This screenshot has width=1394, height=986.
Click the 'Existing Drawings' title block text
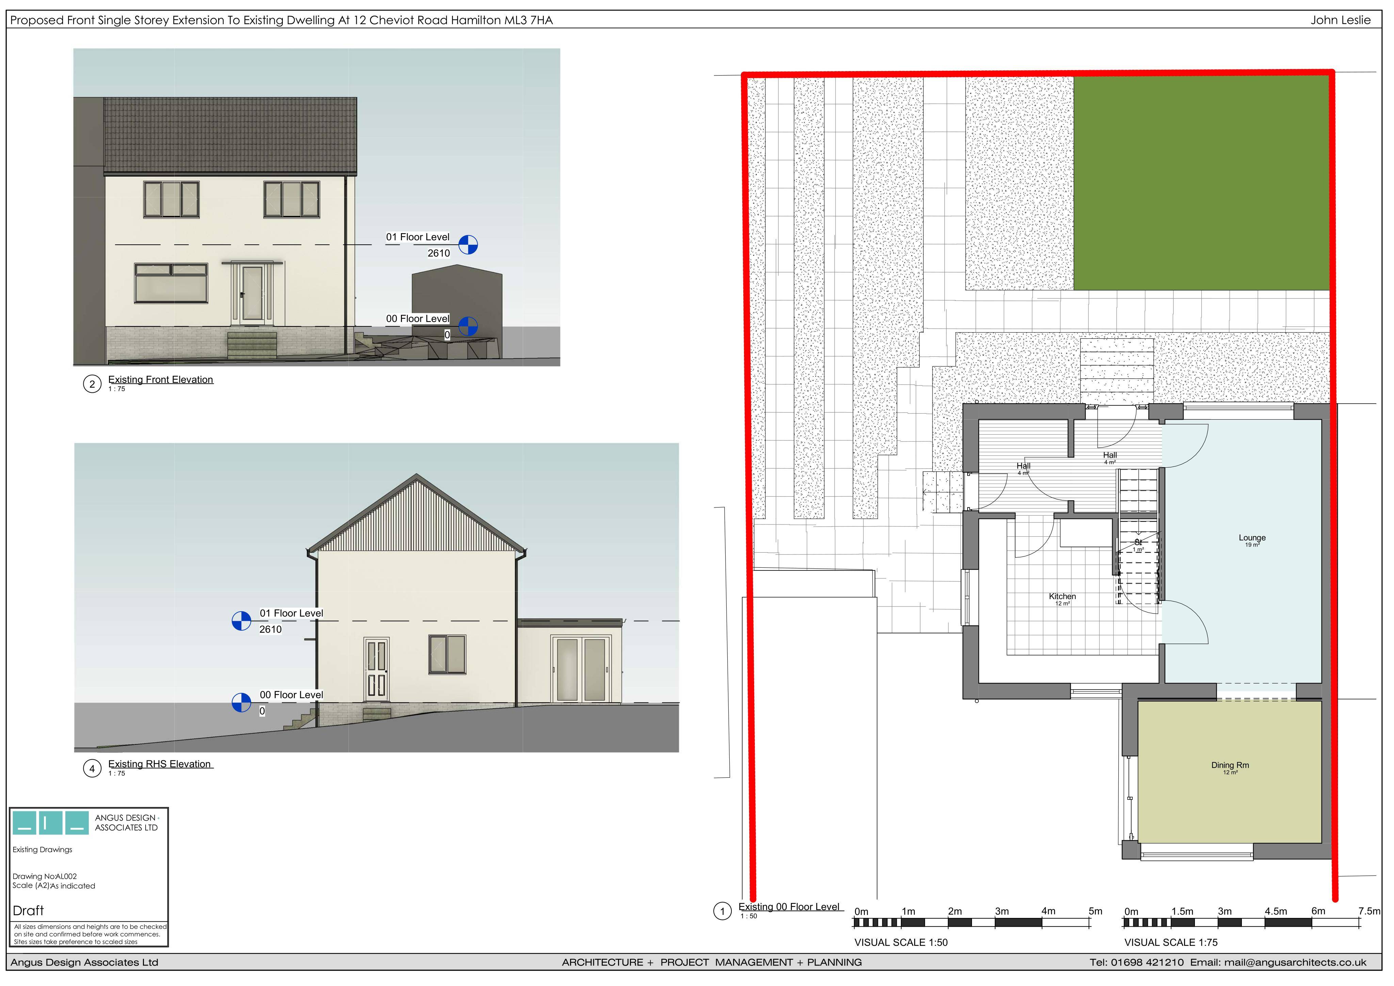point(43,850)
